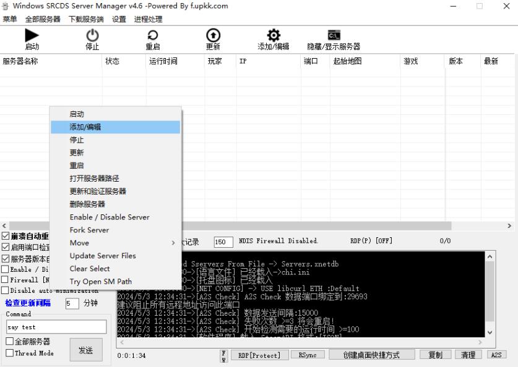Sort by 游戏 column header
Image resolution: width=518 pixels, height=367 pixels.
(423, 61)
